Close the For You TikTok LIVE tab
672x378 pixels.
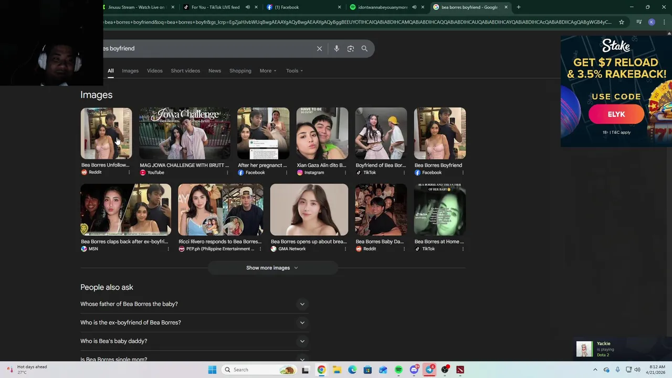pos(256,7)
